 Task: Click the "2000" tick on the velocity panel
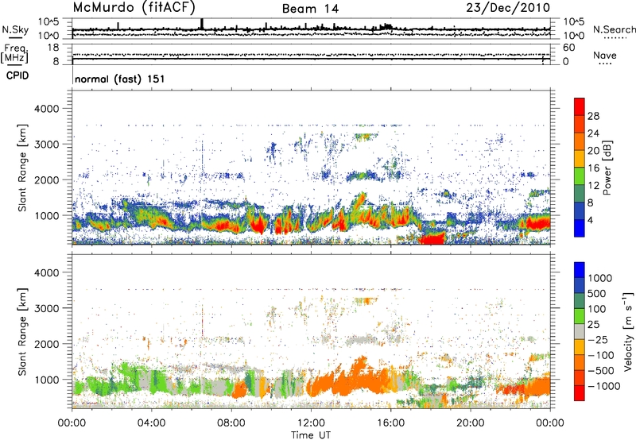tap(46, 344)
